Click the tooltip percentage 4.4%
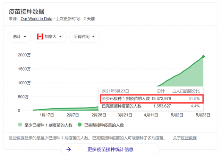Screen dimensions: 222x157 pyautogui.click(x=195, y=106)
